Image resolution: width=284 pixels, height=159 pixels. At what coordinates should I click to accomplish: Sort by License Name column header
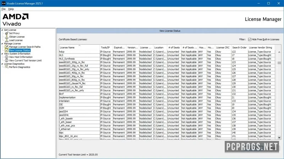[x=79, y=47]
